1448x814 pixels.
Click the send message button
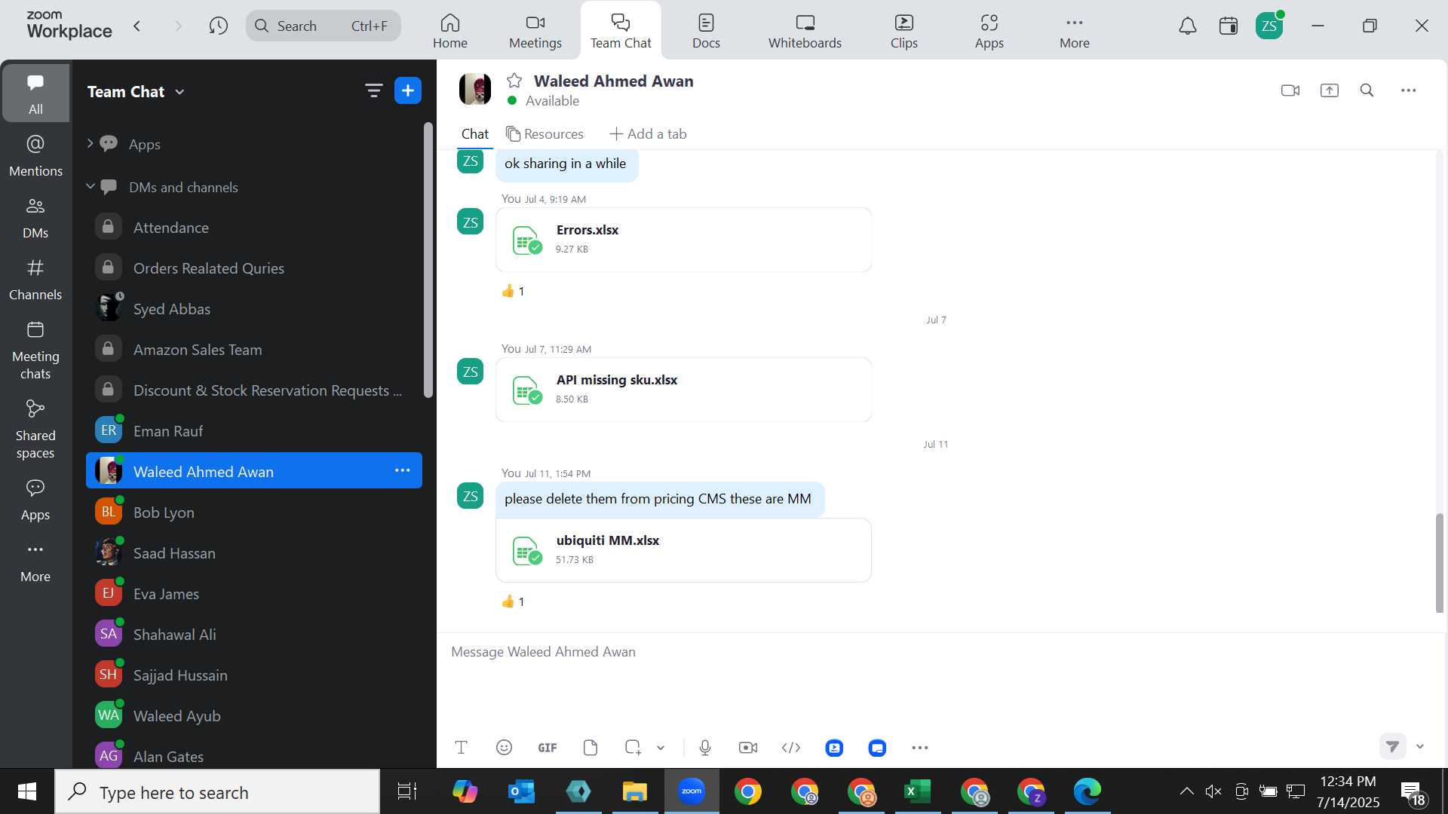(x=1393, y=746)
